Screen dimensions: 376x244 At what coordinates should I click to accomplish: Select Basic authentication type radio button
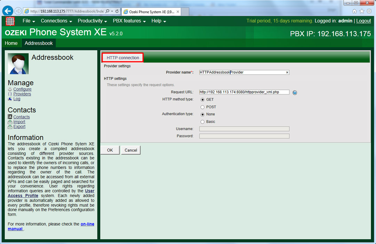tap(203, 122)
